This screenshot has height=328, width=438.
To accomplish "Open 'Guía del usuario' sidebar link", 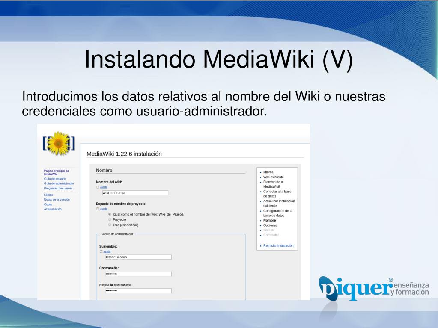I will [x=55, y=179].
